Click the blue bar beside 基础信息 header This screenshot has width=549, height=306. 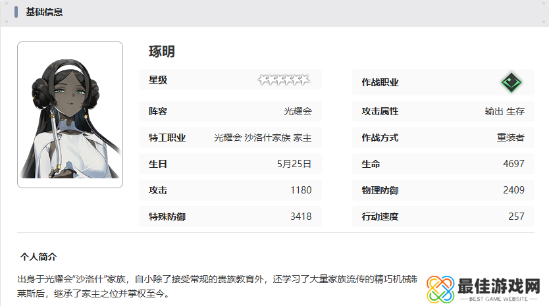point(16,12)
